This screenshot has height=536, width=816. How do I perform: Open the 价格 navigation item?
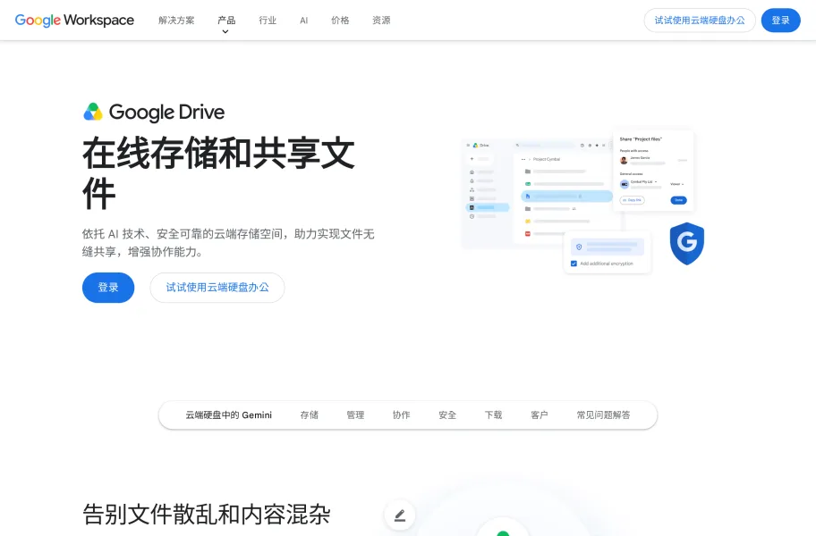pyautogui.click(x=340, y=21)
